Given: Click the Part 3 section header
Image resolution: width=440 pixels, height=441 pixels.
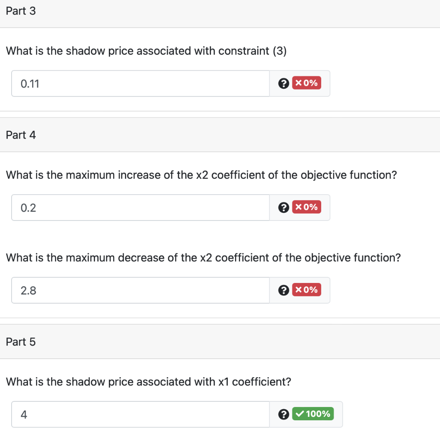Looking at the screenshot, I should pyautogui.click(x=21, y=11).
